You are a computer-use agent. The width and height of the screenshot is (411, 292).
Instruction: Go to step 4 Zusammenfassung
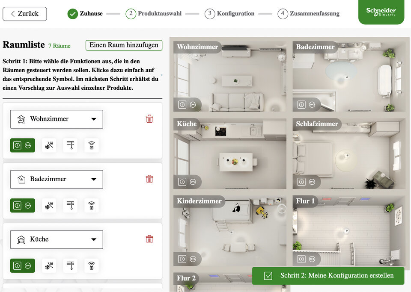[309, 13]
